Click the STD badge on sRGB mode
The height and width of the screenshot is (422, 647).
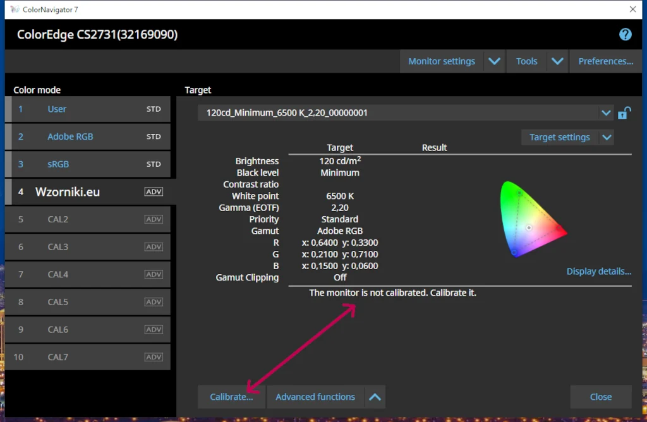coord(154,164)
